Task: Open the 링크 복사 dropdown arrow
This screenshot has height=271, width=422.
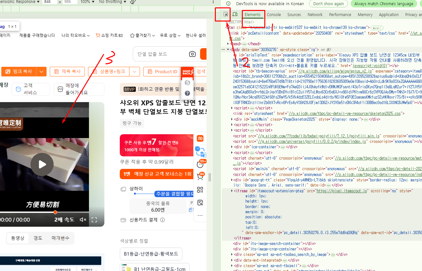Action: (x=41, y=72)
